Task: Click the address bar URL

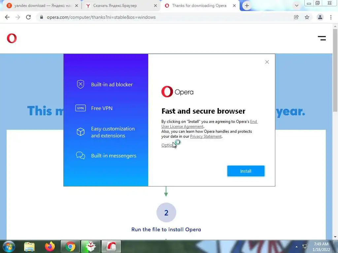Action: [x=101, y=17]
